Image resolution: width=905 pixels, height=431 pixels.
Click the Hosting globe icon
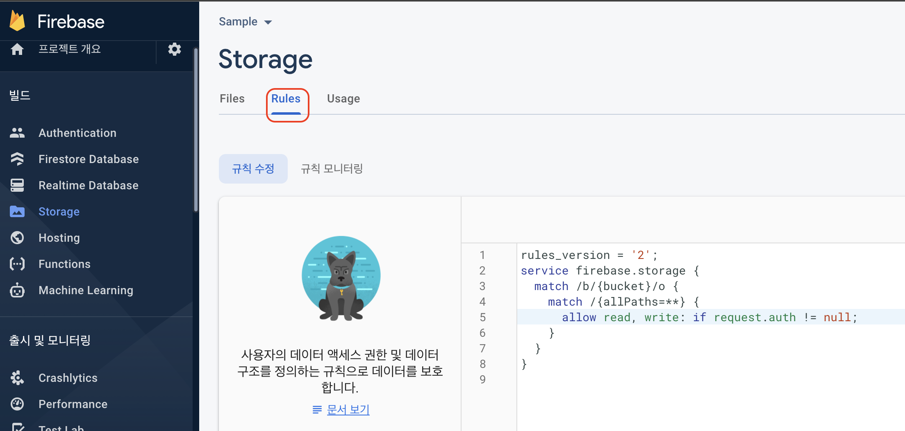click(x=17, y=238)
